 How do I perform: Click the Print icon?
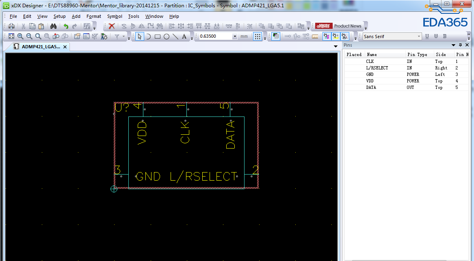(11, 26)
